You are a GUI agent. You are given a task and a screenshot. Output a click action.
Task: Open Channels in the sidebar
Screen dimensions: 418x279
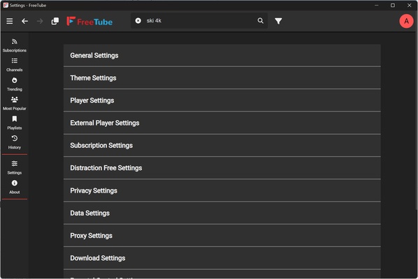[x=15, y=65]
